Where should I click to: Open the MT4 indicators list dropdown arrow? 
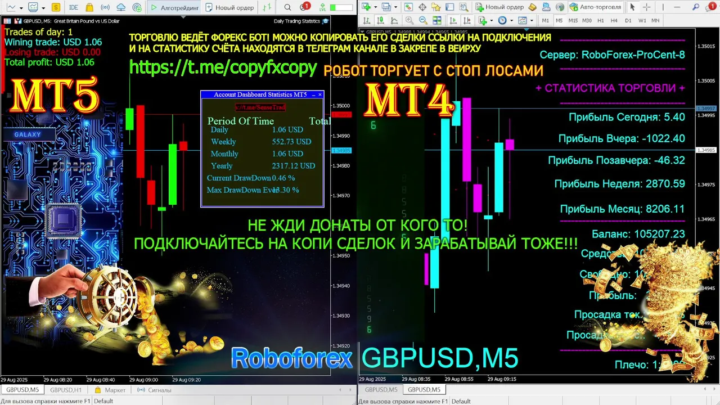[492, 20]
